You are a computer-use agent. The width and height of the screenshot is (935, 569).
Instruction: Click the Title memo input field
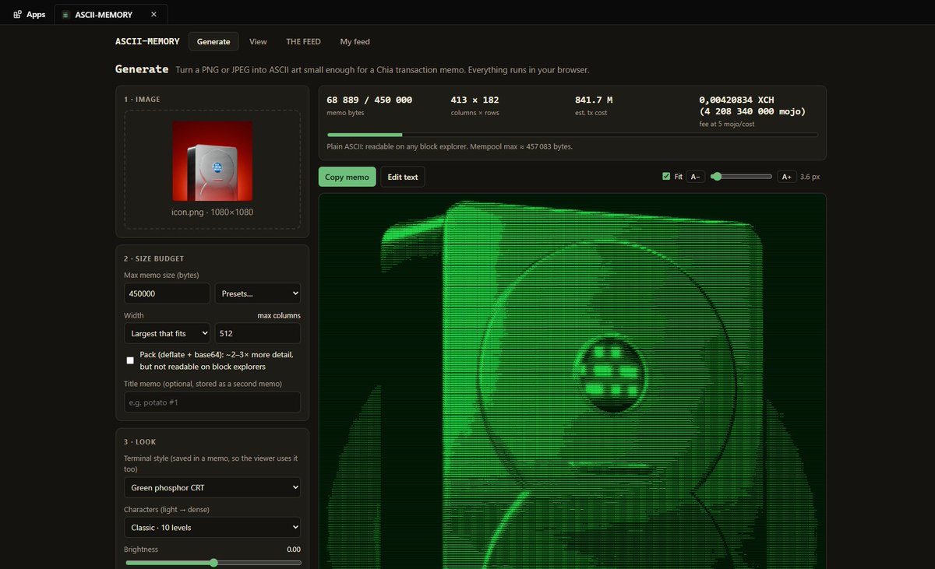[212, 402]
